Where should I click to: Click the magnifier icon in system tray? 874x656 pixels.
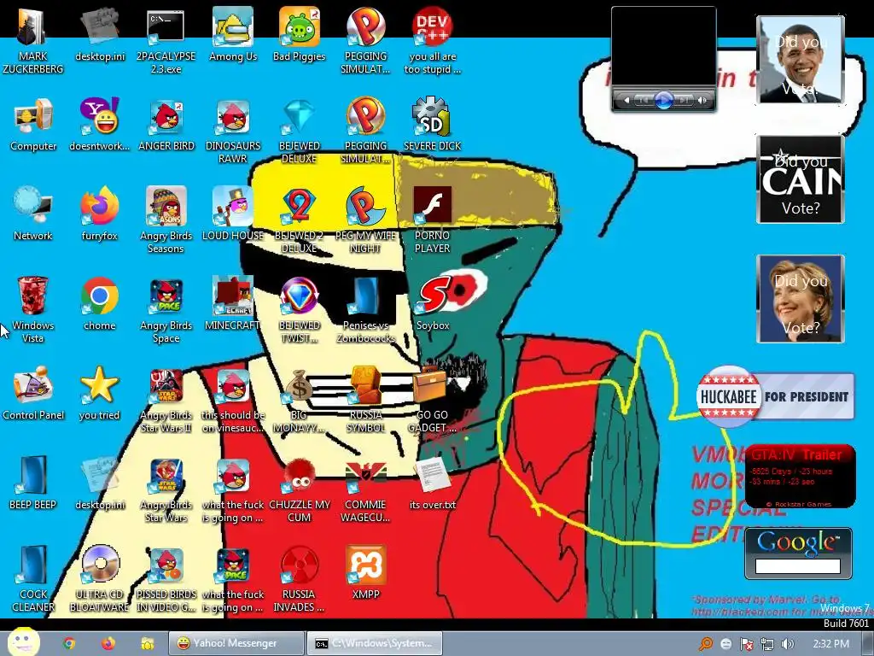click(706, 644)
